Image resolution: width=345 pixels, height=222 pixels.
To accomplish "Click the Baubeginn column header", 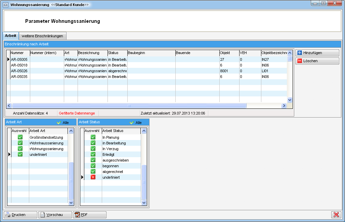I will (x=152, y=53).
